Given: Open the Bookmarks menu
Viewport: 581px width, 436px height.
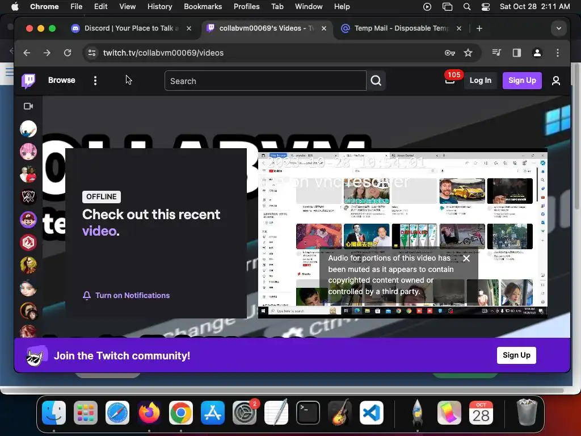Looking at the screenshot, I should [x=203, y=7].
